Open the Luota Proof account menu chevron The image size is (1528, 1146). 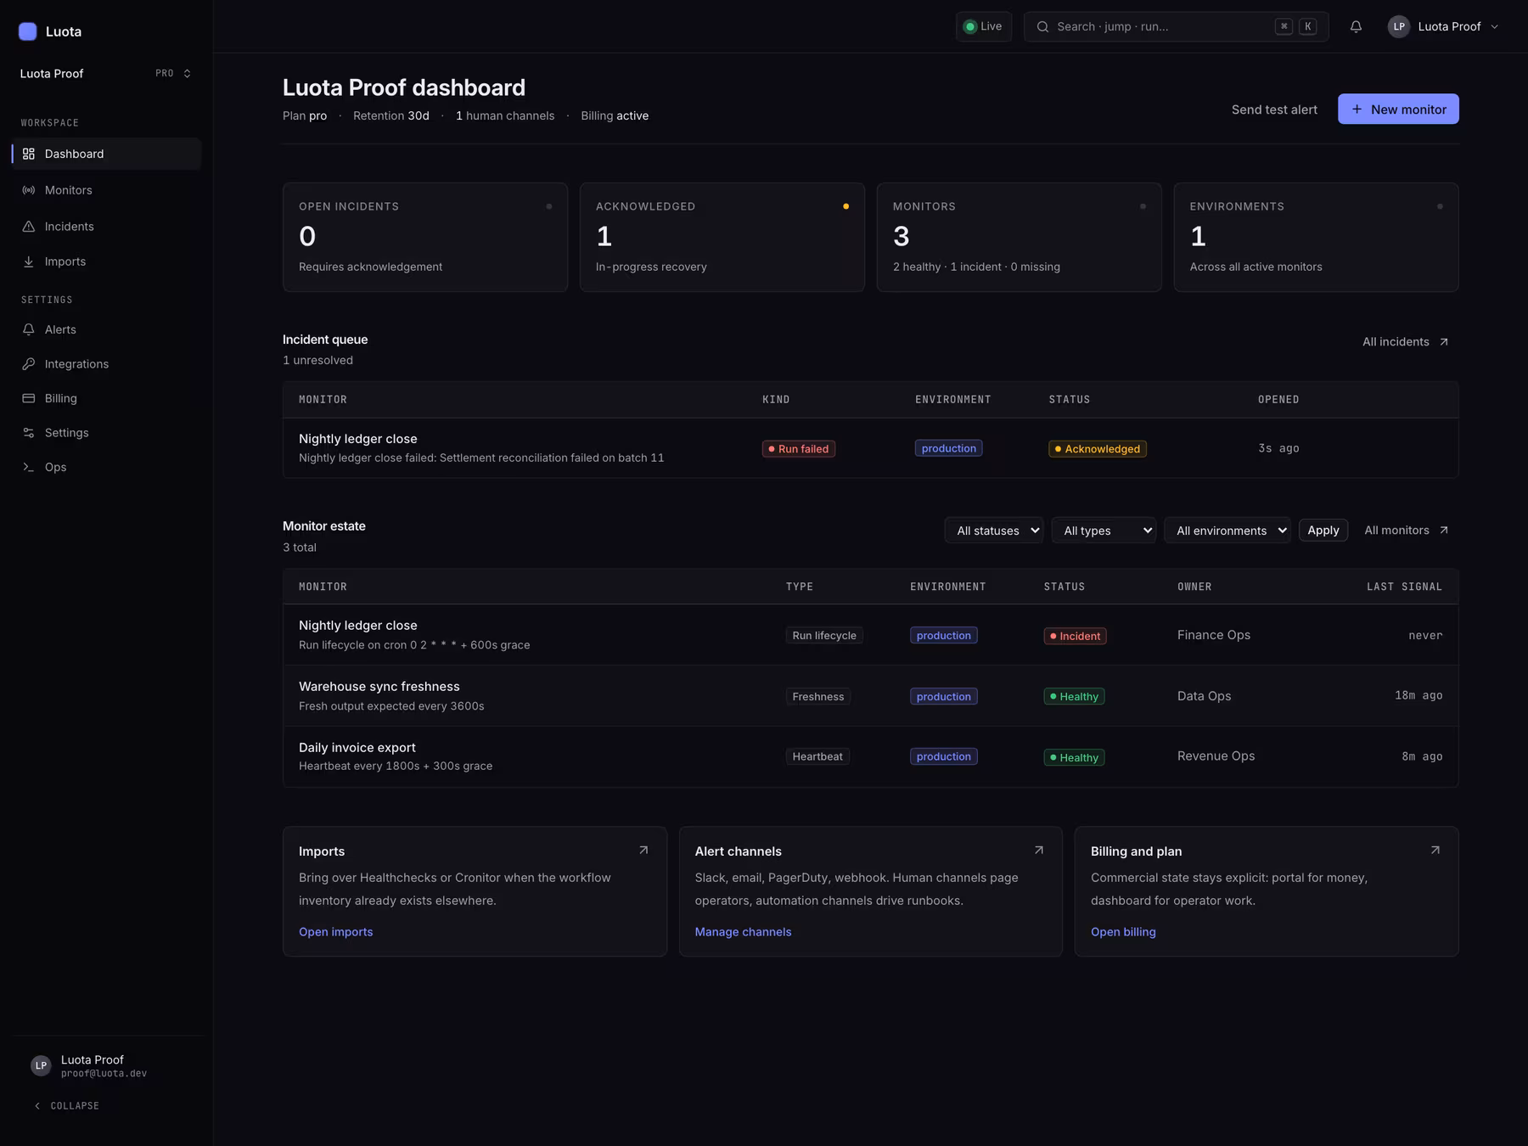(x=1495, y=26)
